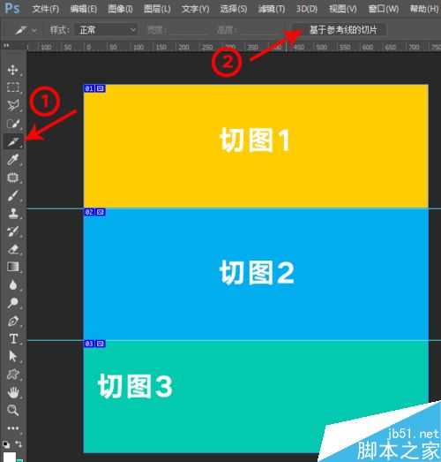Select the slice 01 badge
The image size is (441, 462).
[x=94, y=88]
